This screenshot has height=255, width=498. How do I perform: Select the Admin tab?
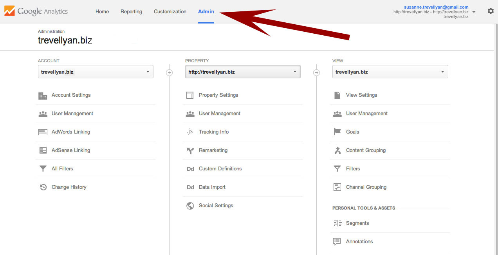pyautogui.click(x=206, y=12)
